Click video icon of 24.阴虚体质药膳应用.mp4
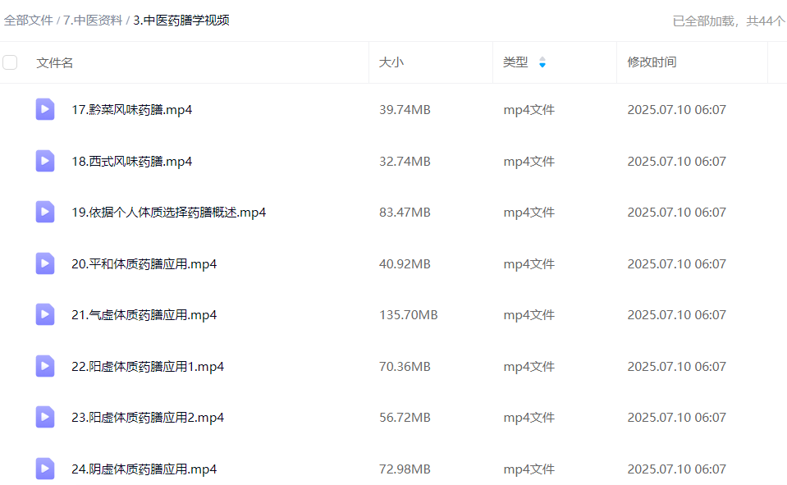The width and height of the screenshot is (787, 485). tap(45, 469)
